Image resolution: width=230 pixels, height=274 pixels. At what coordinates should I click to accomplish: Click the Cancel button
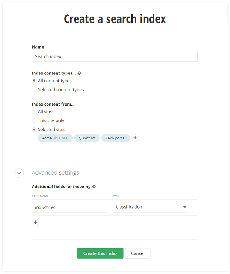tap(138, 253)
